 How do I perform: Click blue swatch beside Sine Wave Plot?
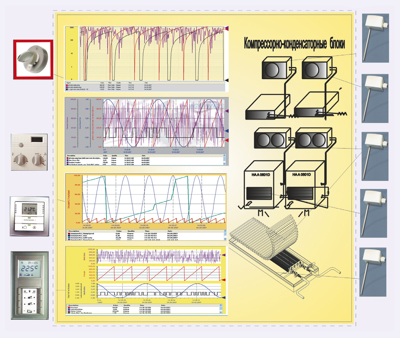coord(68,160)
